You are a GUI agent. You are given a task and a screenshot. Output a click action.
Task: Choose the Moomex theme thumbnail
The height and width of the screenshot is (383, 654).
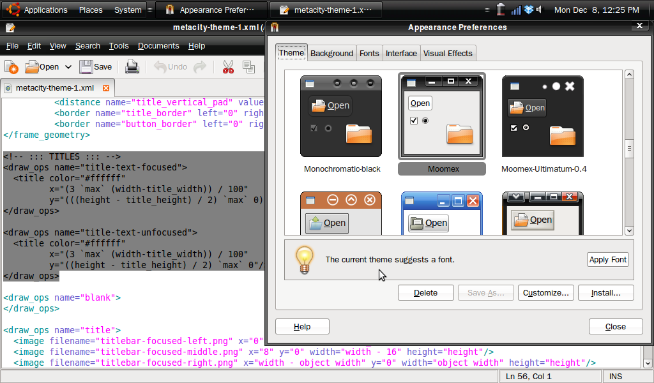[442, 116]
